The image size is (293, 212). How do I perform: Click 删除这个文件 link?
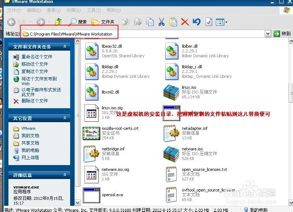35,101
